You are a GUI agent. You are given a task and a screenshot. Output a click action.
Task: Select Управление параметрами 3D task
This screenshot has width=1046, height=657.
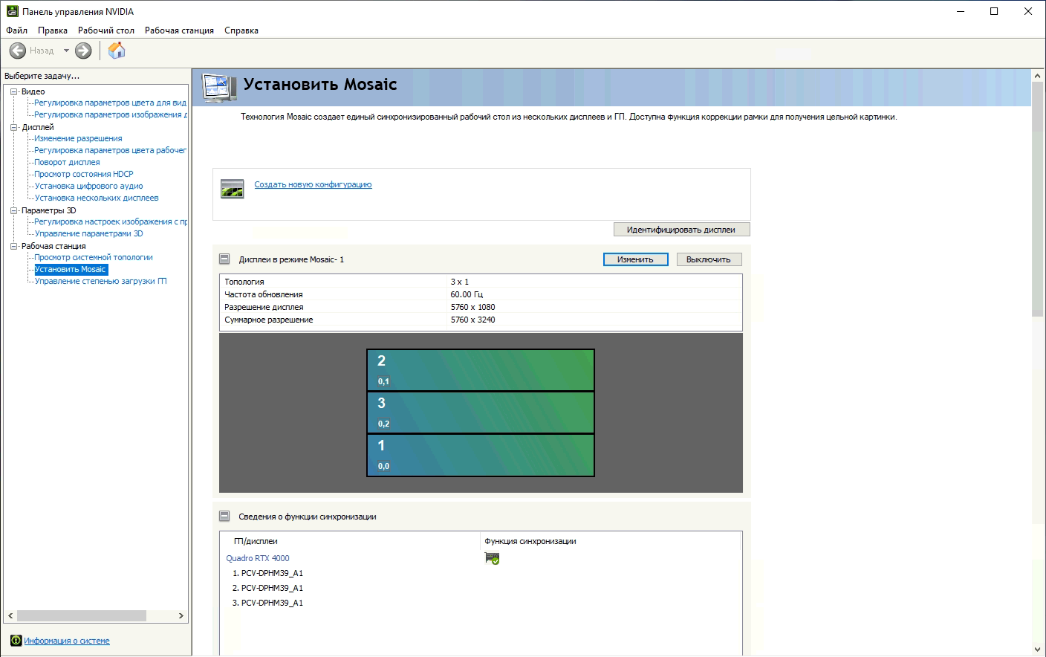88,233
